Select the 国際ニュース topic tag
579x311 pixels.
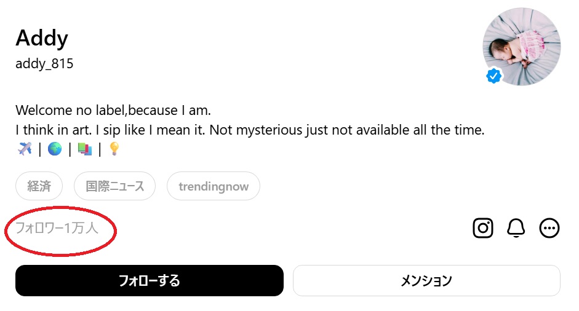[x=115, y=186]
